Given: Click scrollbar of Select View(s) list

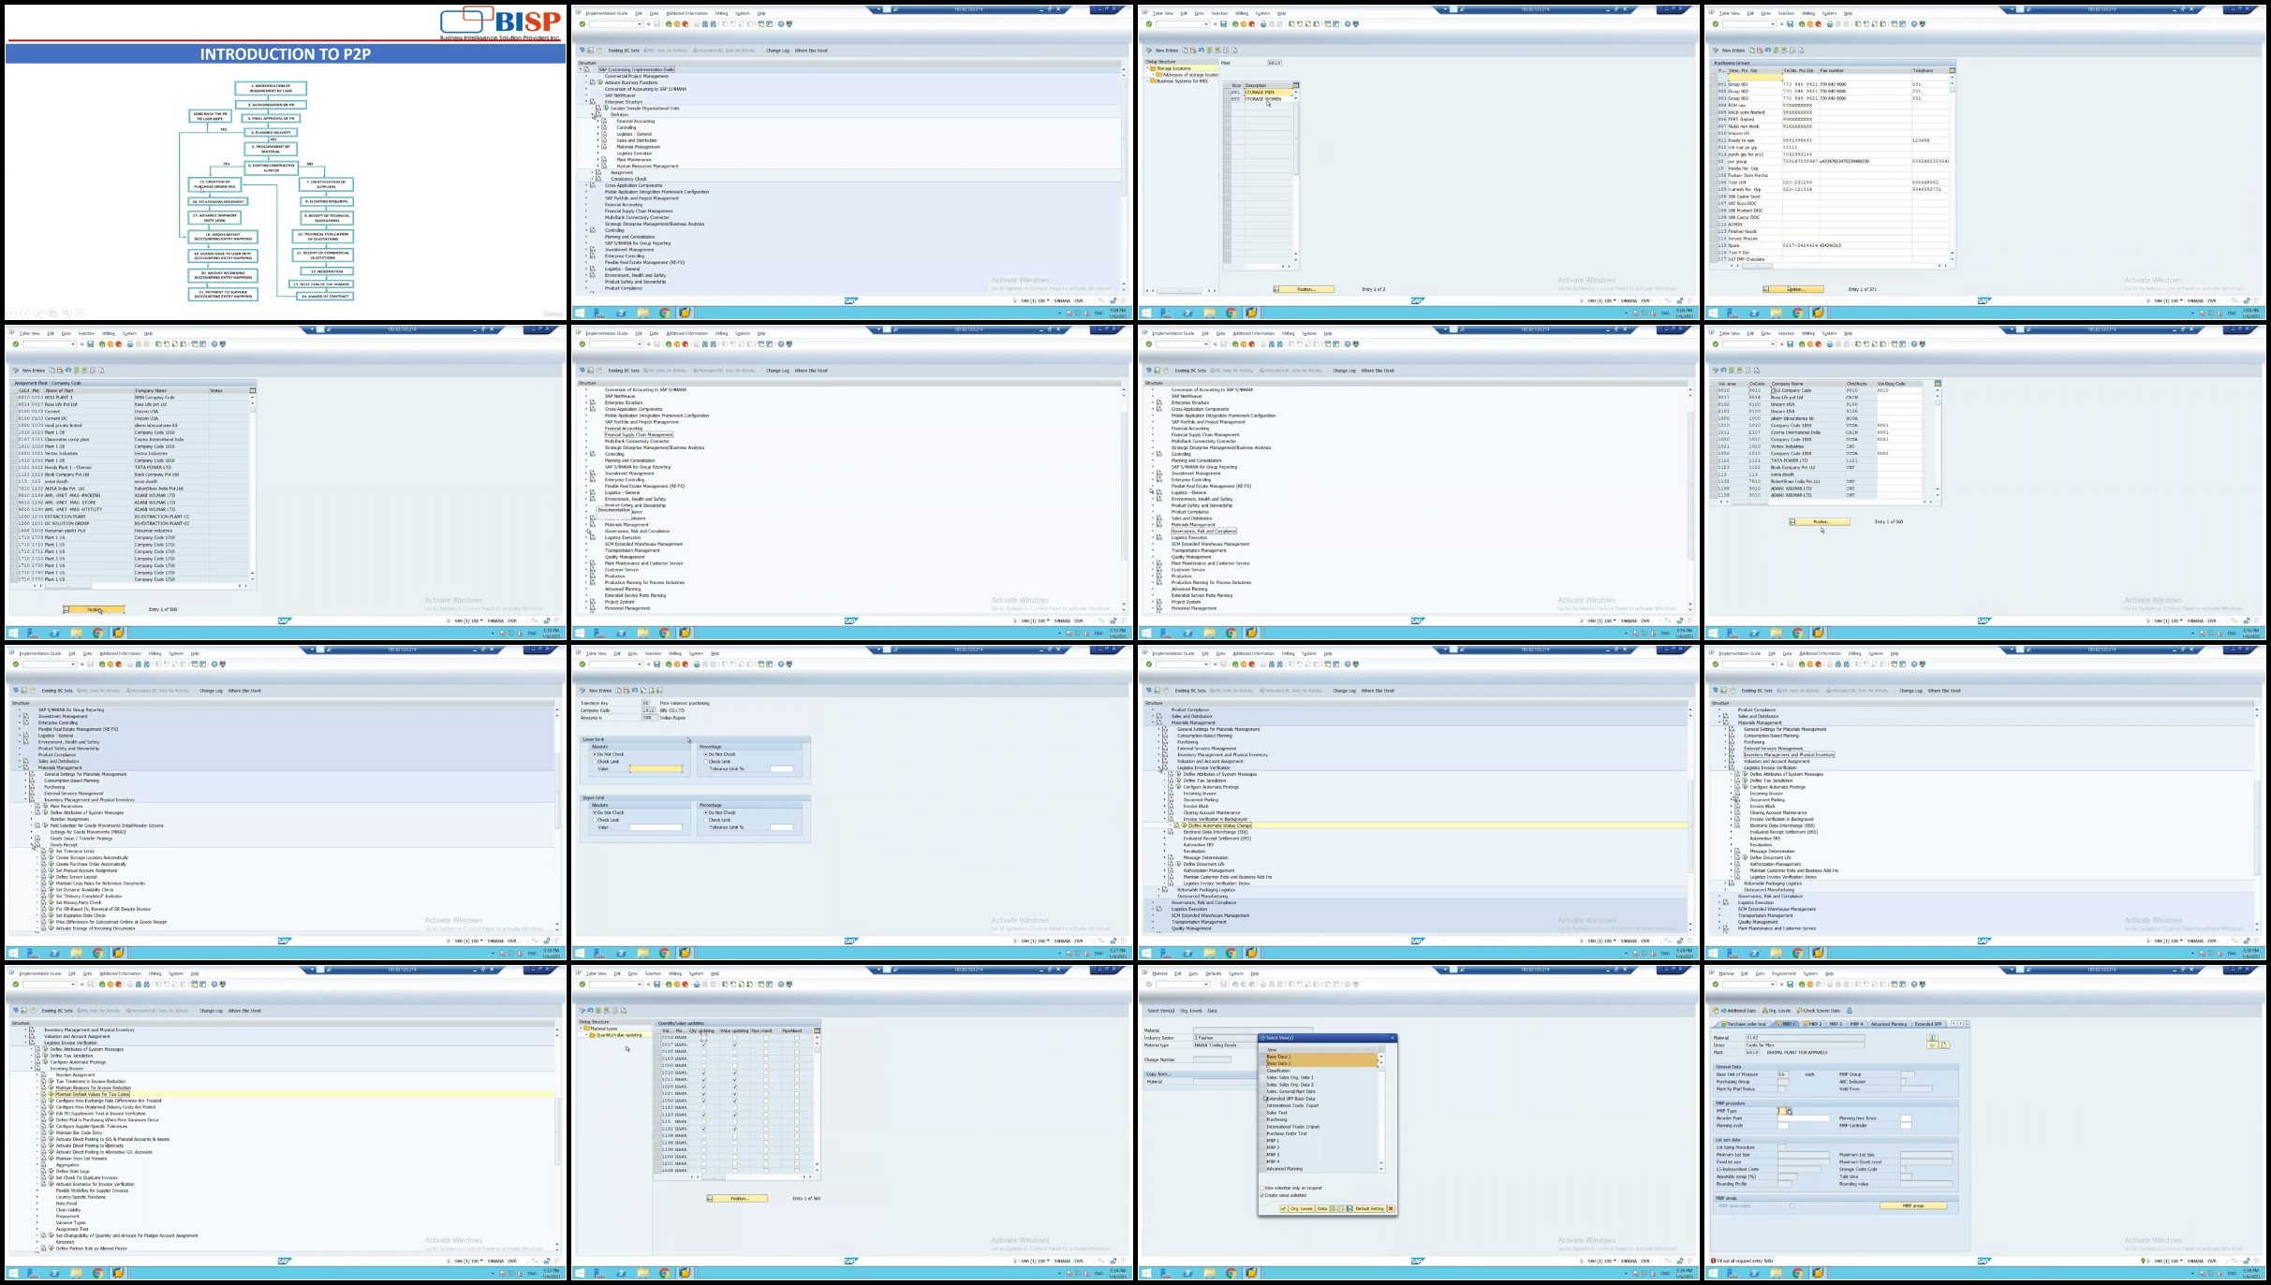Looking at the screenshot, I should [x=1380, y=1114].
